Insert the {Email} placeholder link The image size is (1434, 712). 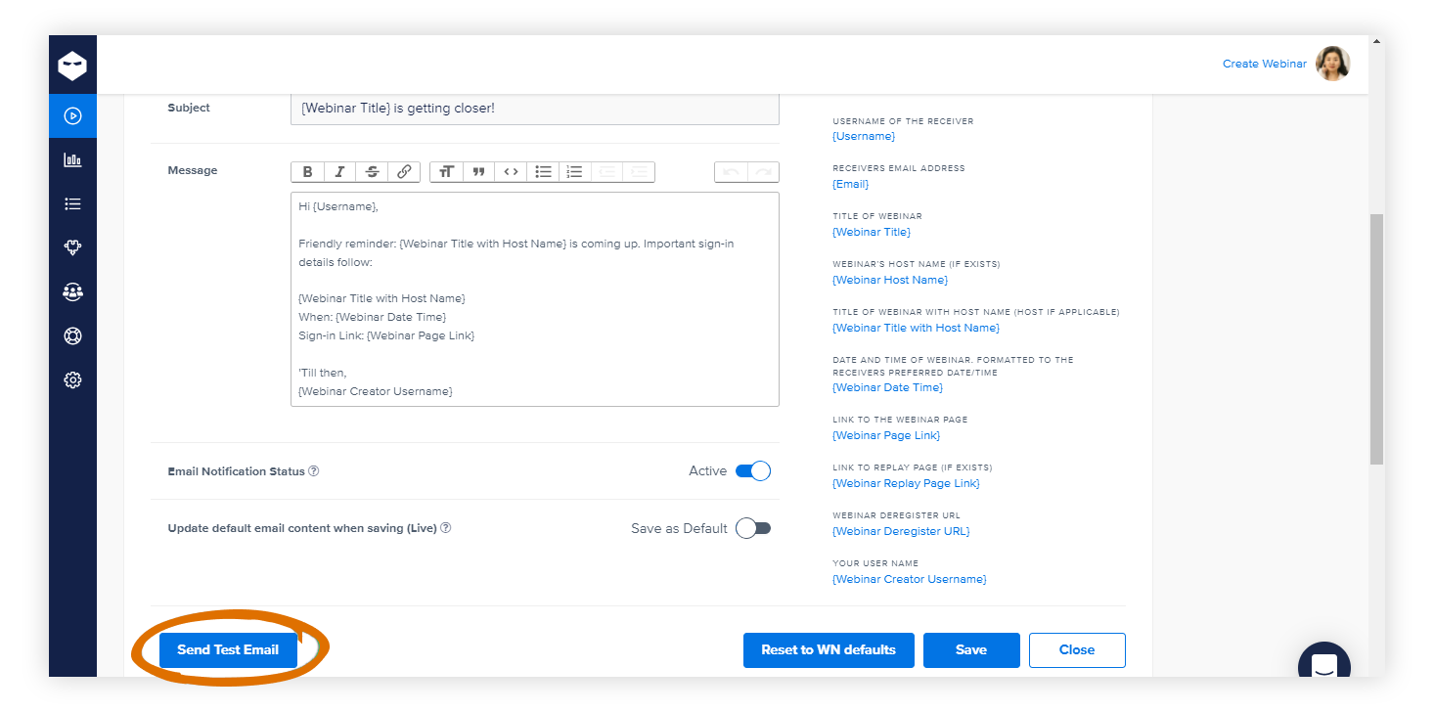click(x=851, y=184)
